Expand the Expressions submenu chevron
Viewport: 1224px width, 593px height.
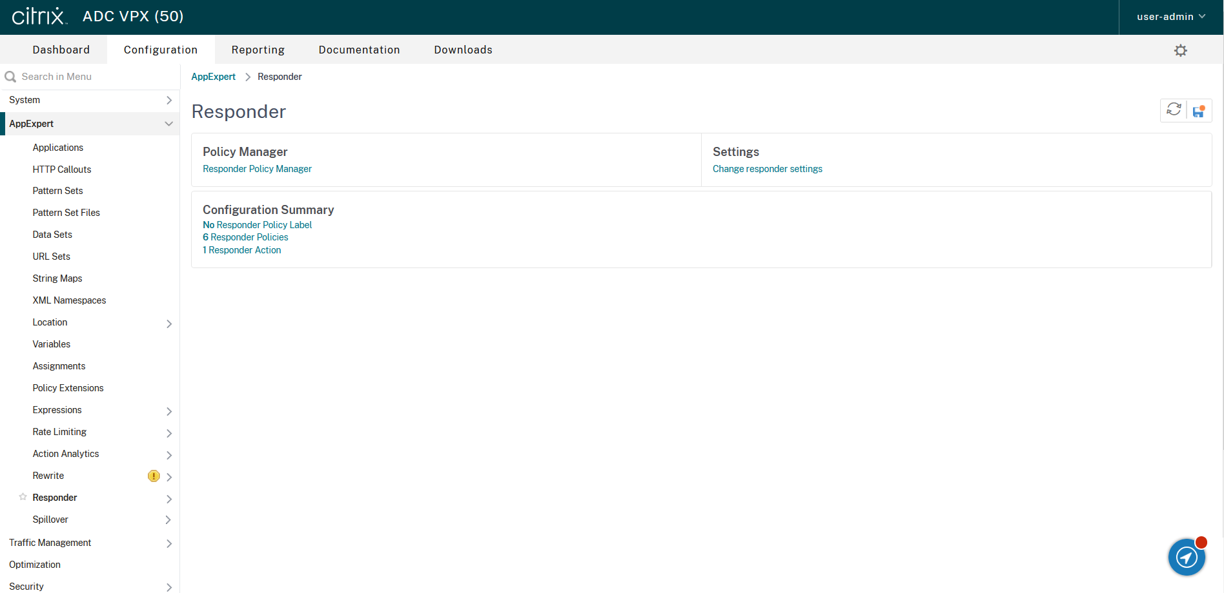[x=169, y=411]
